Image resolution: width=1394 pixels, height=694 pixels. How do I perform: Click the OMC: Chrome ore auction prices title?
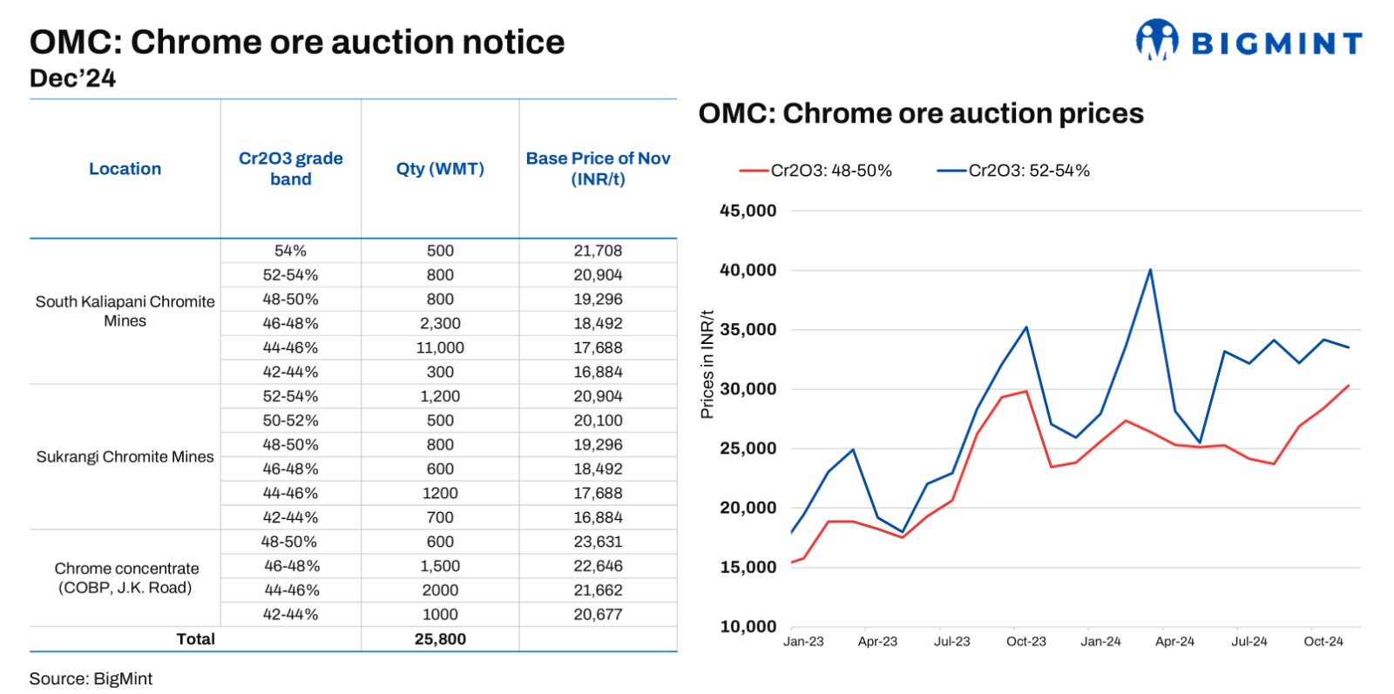(921, 113)
